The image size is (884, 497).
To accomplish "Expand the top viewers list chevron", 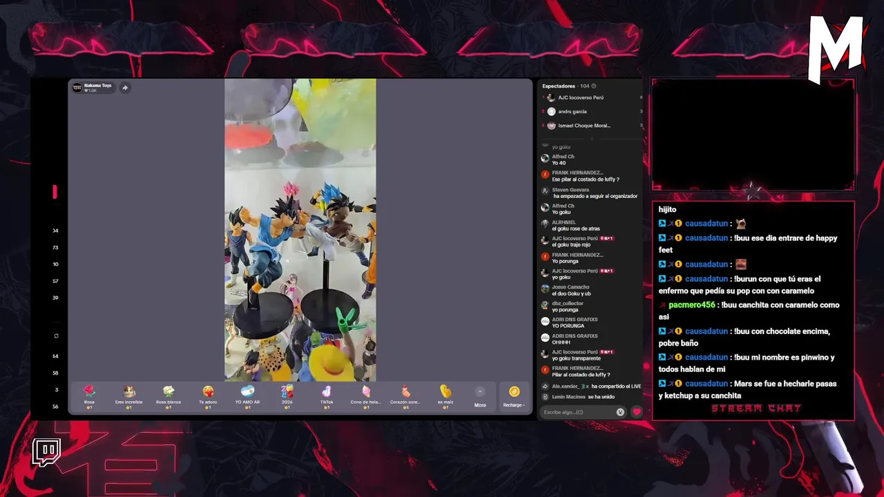I will [591, 138].
